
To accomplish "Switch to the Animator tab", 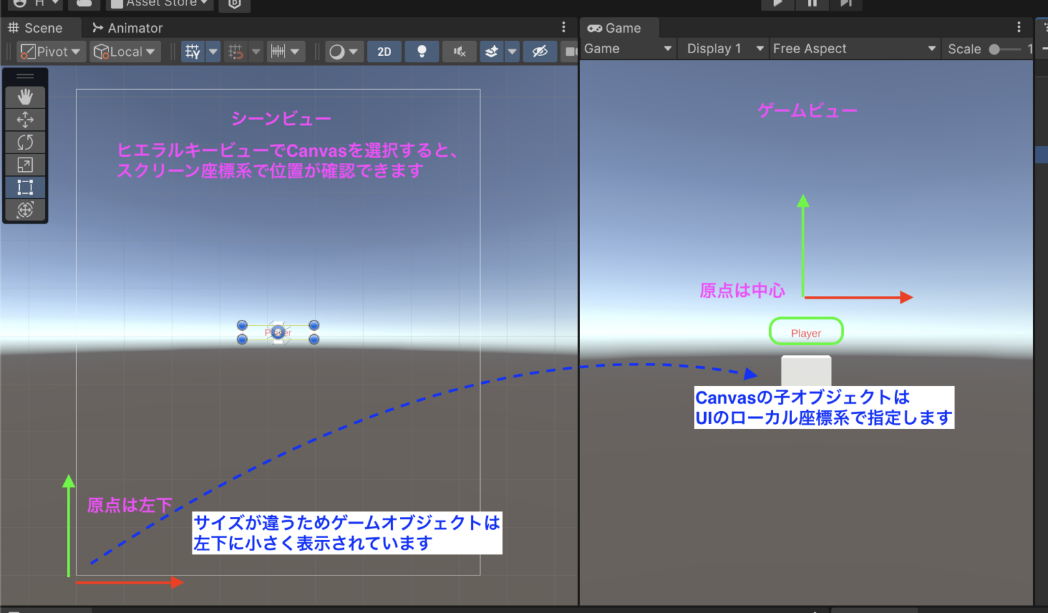I will pyautogui.click(x=126, y=28).
